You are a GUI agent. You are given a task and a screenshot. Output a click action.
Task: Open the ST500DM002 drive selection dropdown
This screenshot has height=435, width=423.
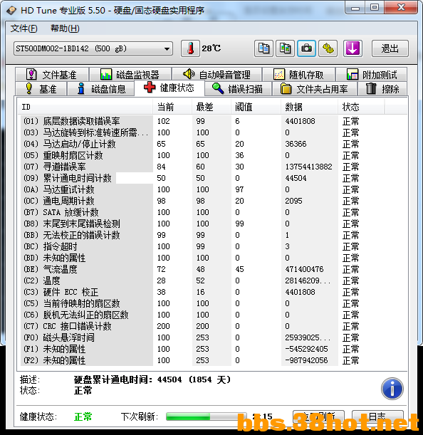coord(93,49)
